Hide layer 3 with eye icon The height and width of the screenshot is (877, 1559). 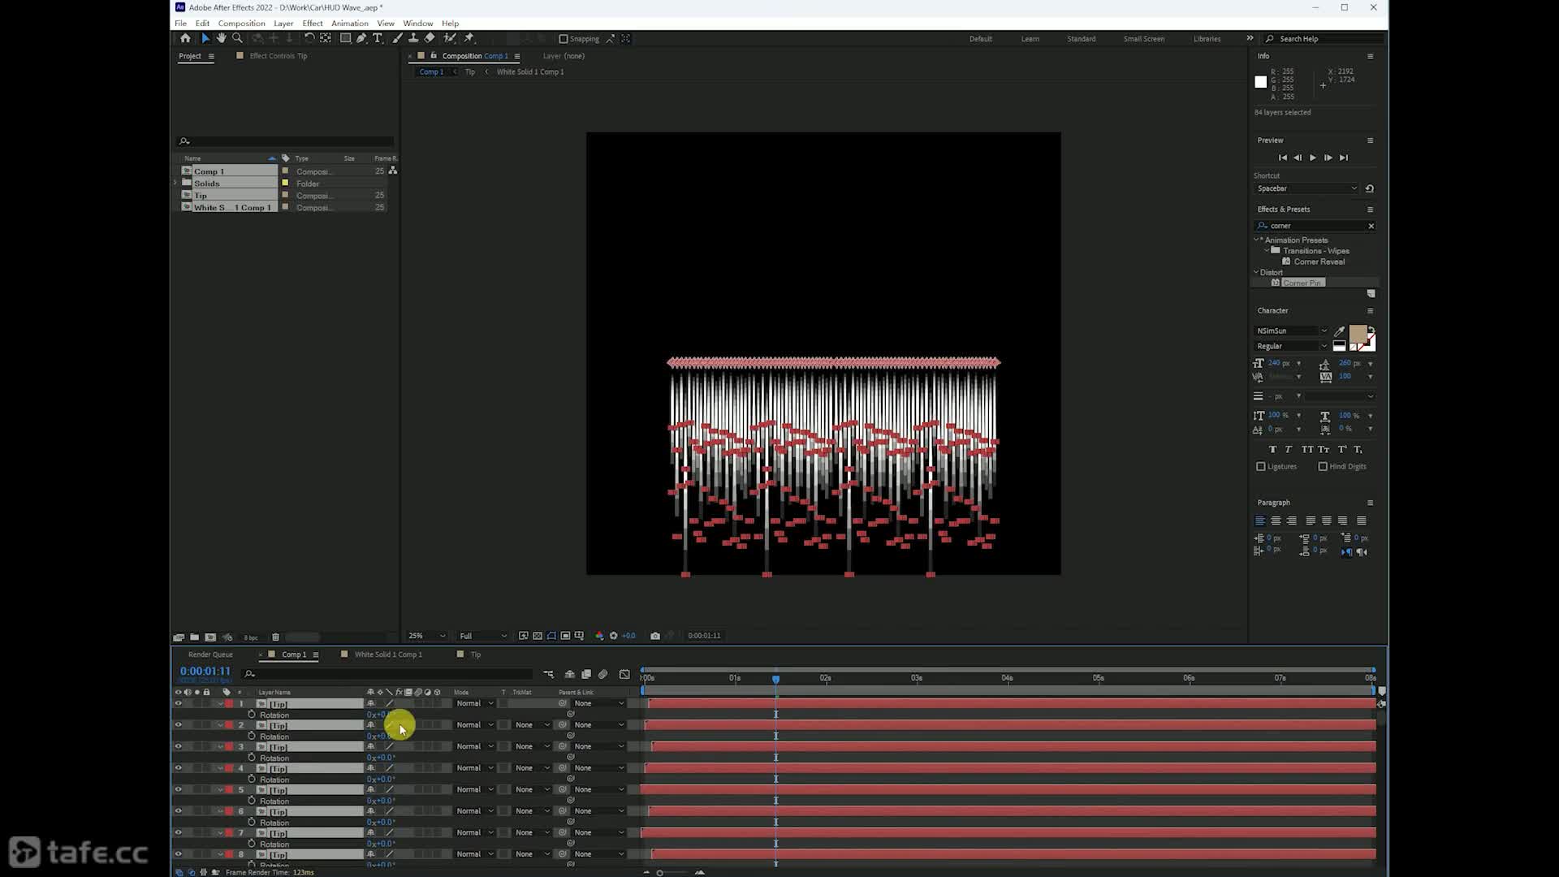pyautogui.click(x=178, y=746)
